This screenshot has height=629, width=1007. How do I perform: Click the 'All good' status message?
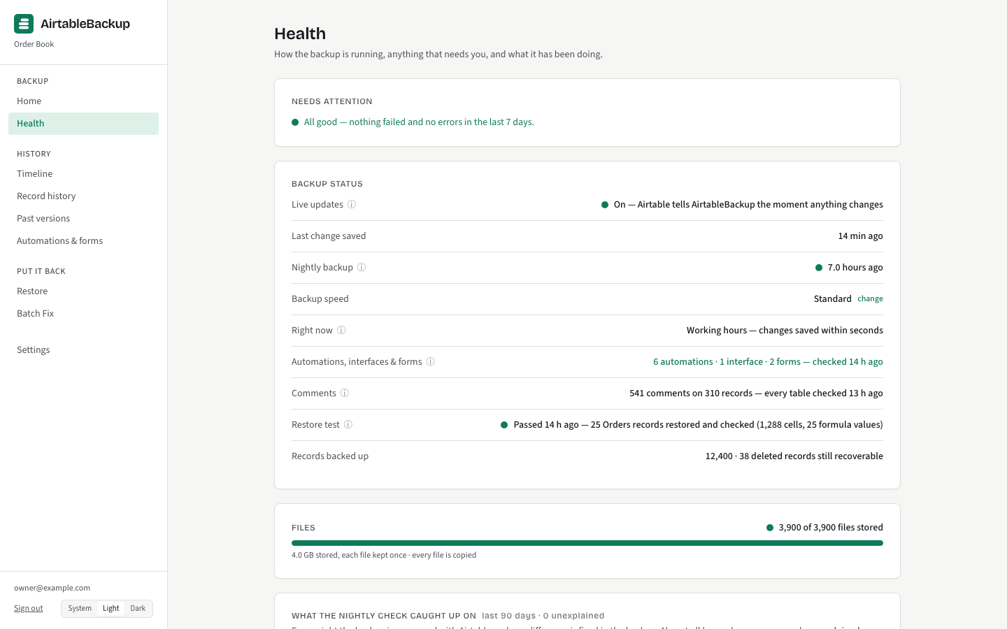click(x=419, y=122)
